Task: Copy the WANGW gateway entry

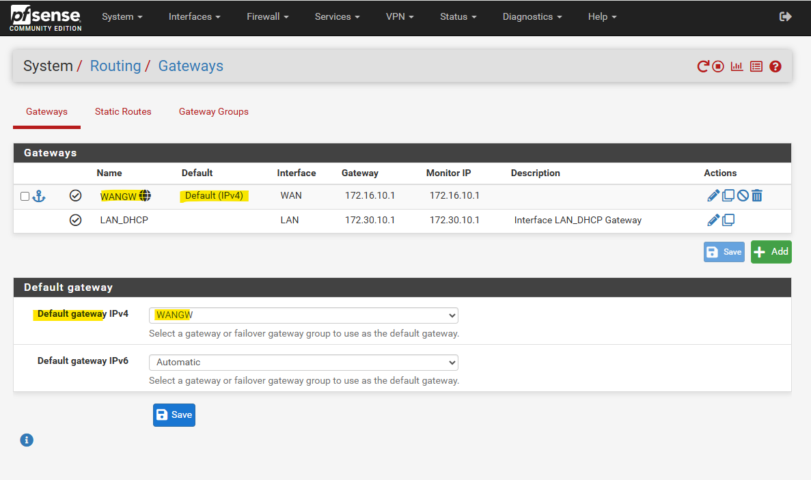Action: 728,196
